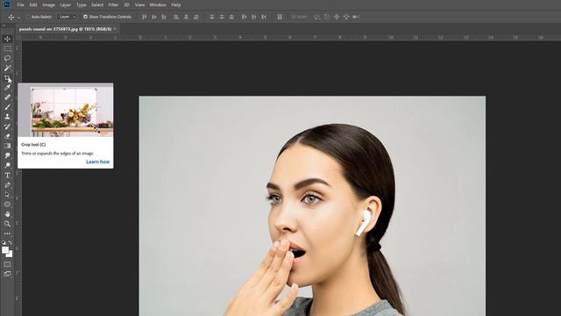Viewport: 561px width, 316px height.
Task: Distribute right edges
Action: 264,17
